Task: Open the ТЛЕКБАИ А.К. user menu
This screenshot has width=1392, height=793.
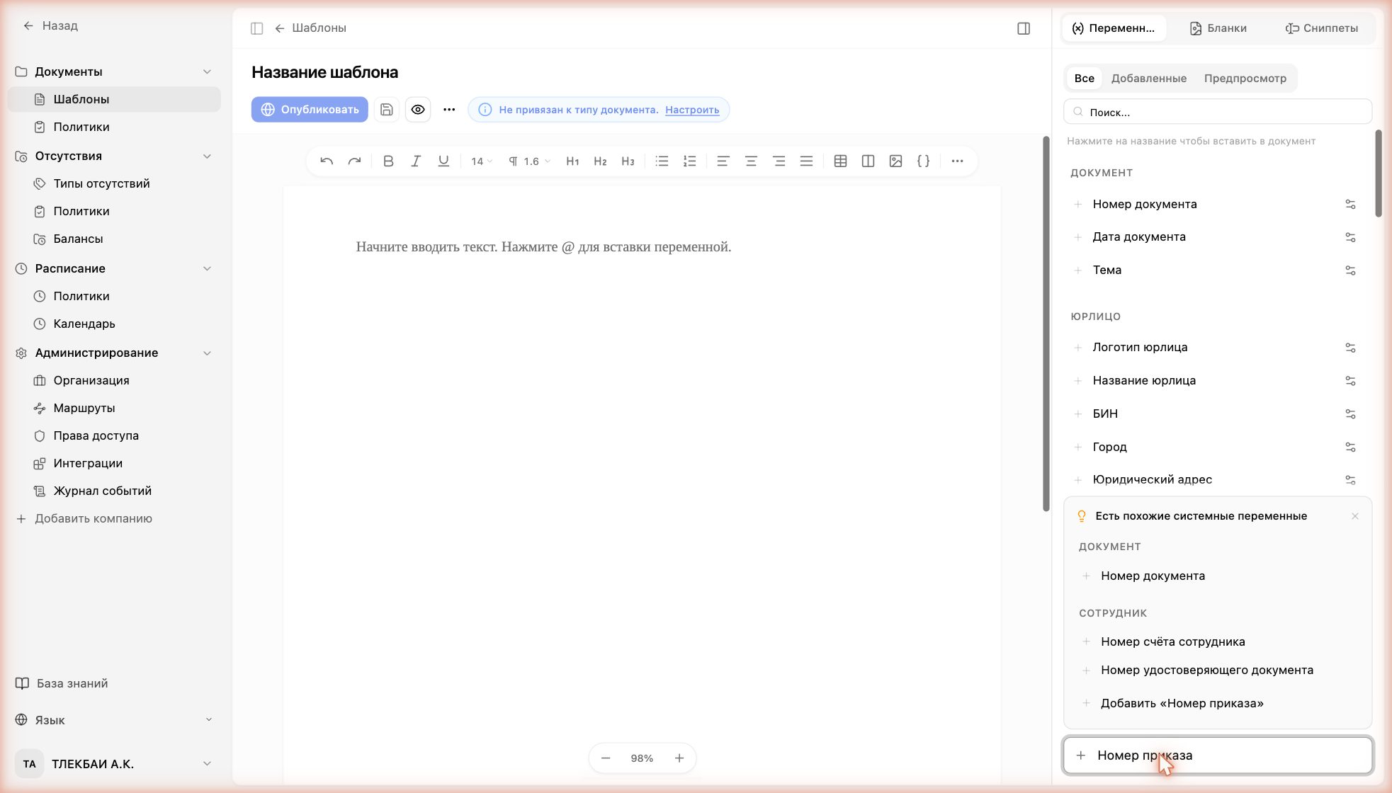Action: [x=114, y=764]
